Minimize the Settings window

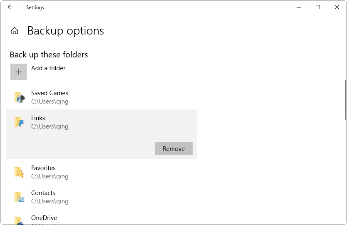(x=298, y=7)
